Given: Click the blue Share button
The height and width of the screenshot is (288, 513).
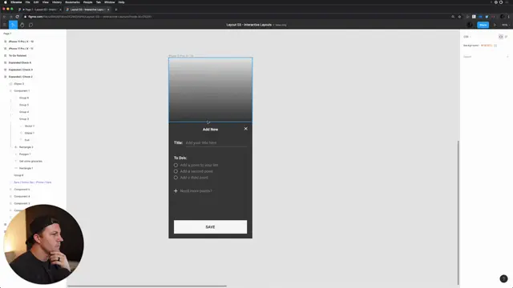Looking at the screenshot, I should 483,25.
